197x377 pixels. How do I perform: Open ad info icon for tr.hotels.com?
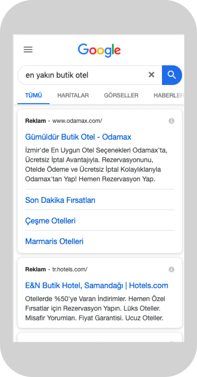(x=171, y=269)
